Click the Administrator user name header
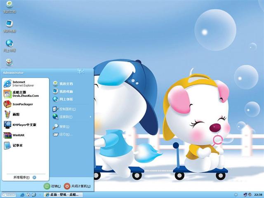 tap(13, 73)
